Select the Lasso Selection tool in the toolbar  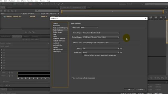point(55,4)
